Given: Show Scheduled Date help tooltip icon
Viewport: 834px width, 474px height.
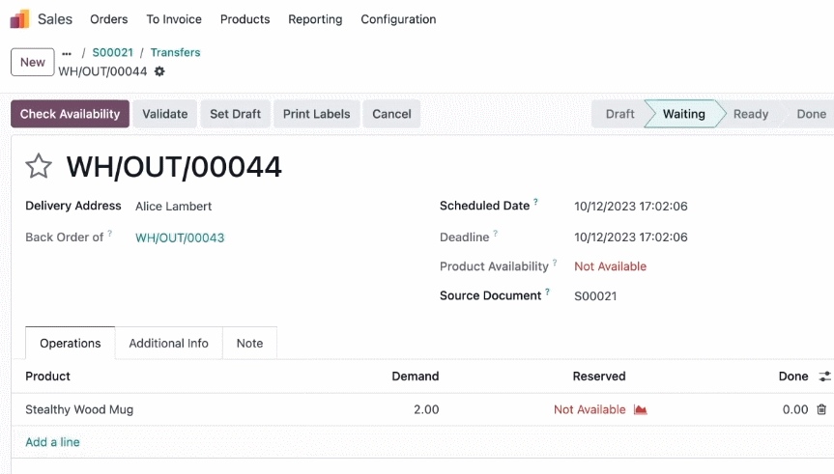Looking at the screenshot, I should click(535, 202).
